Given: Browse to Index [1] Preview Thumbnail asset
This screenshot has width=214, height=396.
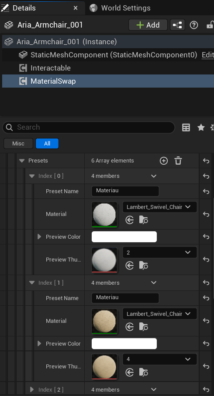Looking at the screenshot, I should click(144, 372).
